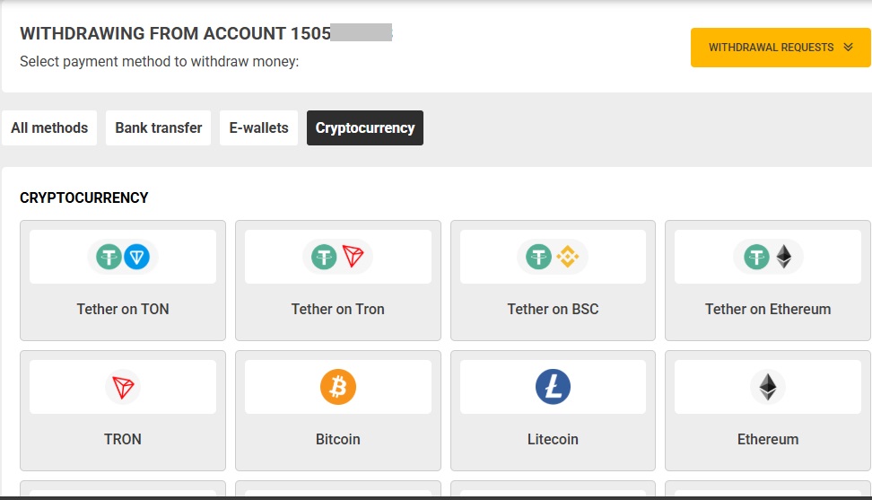872x500 pixels.
Task: Switch to the All methods tab
Action: pos(49,128)
